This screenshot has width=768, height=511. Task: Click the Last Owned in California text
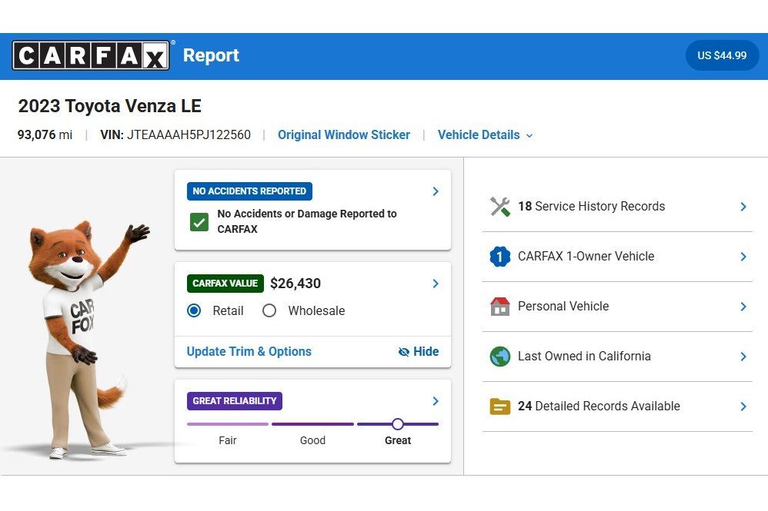pos(584,356)
